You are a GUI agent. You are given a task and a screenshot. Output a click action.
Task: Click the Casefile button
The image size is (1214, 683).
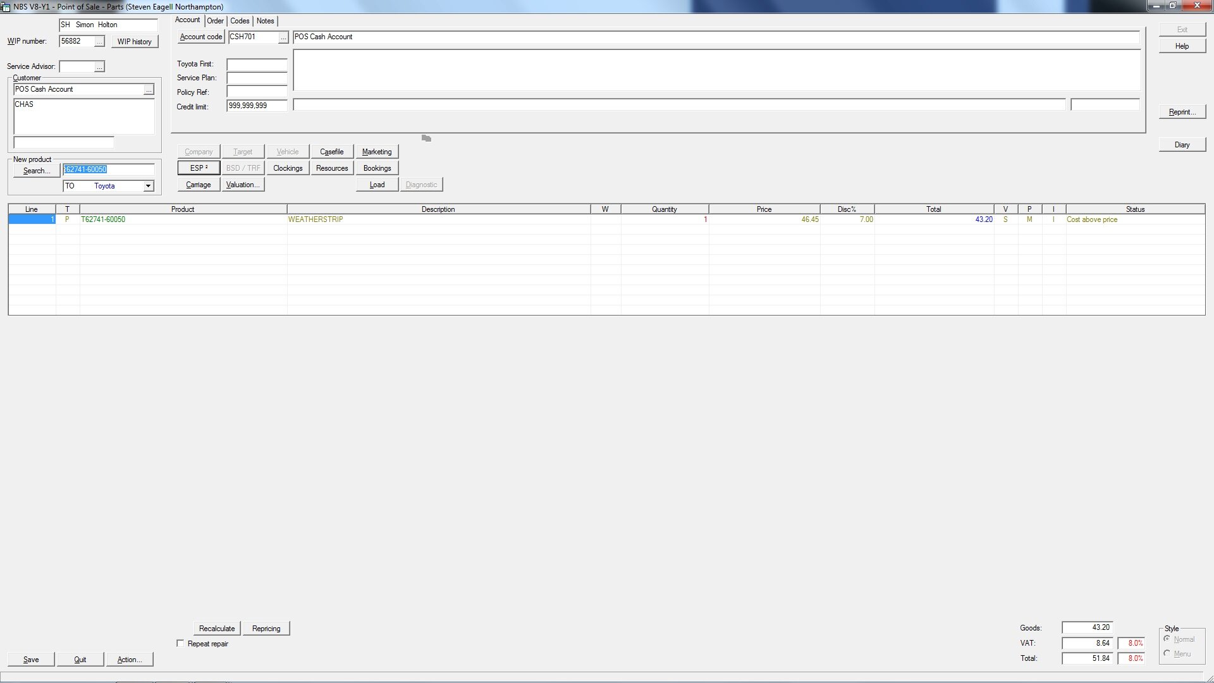coord(332,152)
